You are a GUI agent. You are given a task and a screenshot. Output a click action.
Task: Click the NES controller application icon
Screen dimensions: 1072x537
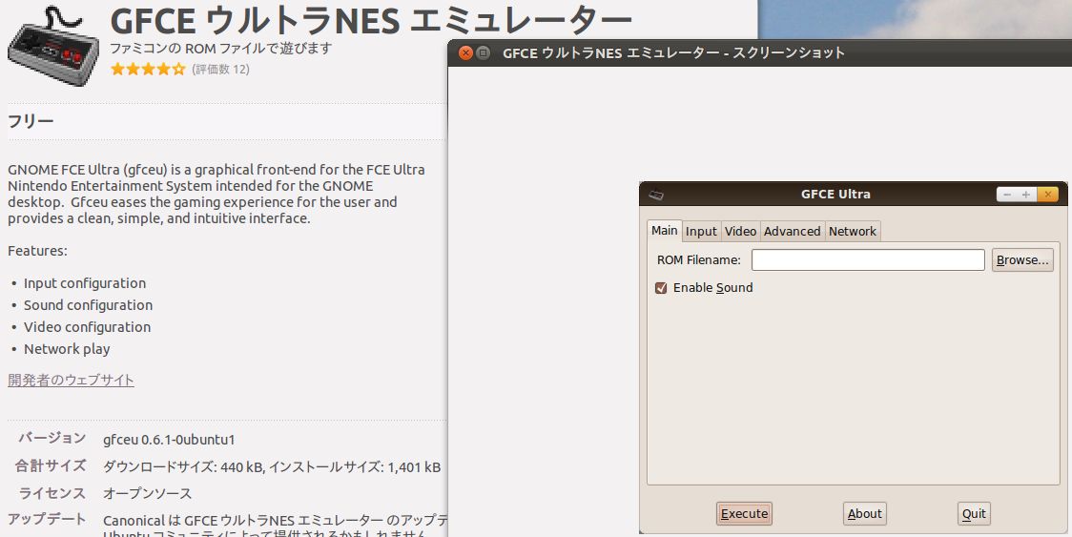[x=52, y=46]
